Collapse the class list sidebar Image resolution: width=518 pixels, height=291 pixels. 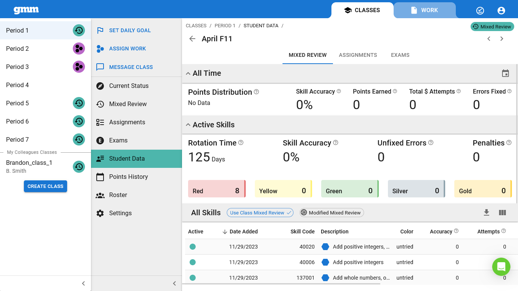coord(83,283)
